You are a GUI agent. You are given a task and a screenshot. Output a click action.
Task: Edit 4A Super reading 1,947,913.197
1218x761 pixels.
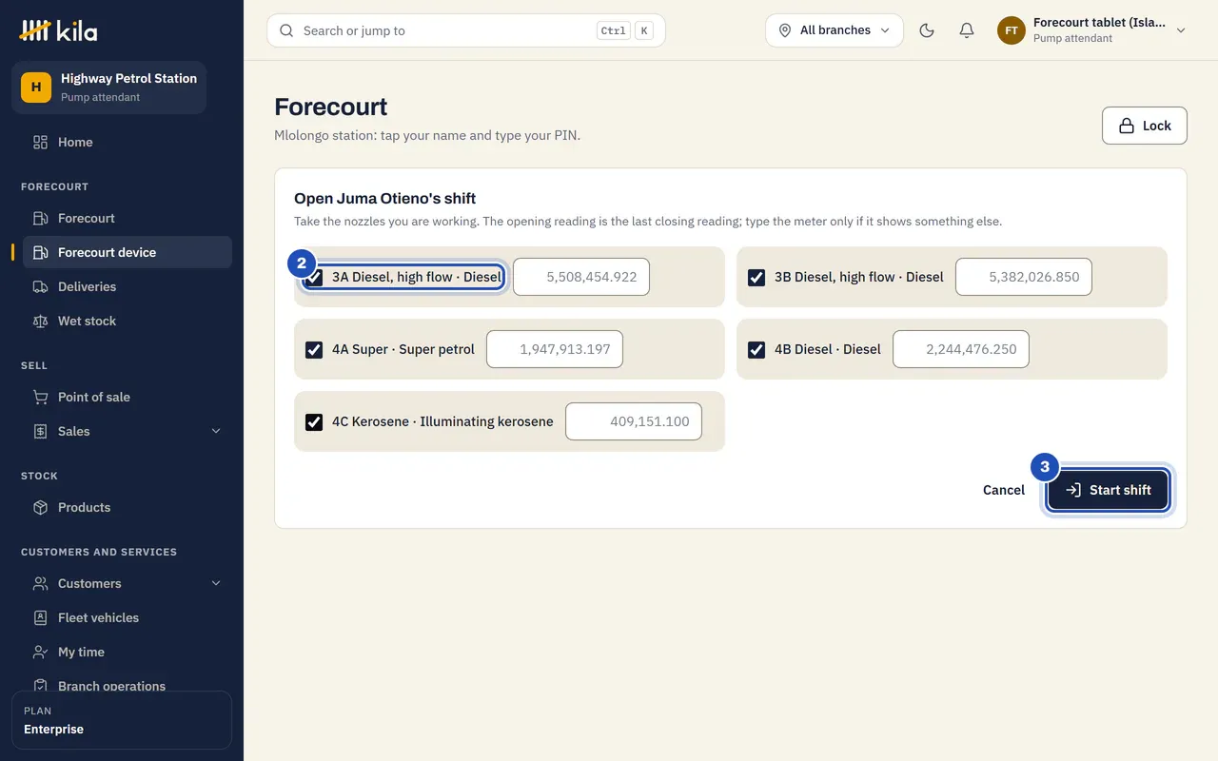click(555, 349)
